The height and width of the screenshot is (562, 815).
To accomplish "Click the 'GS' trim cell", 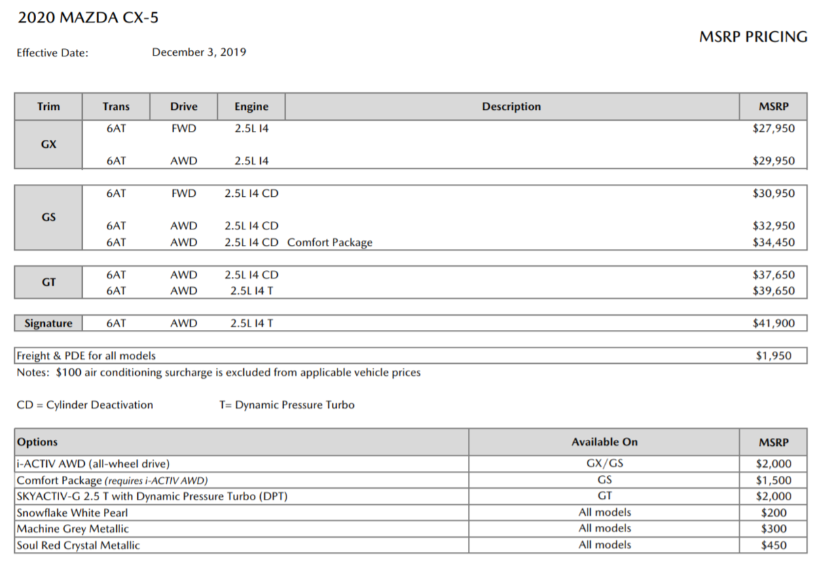I will [x=48, y=218].
